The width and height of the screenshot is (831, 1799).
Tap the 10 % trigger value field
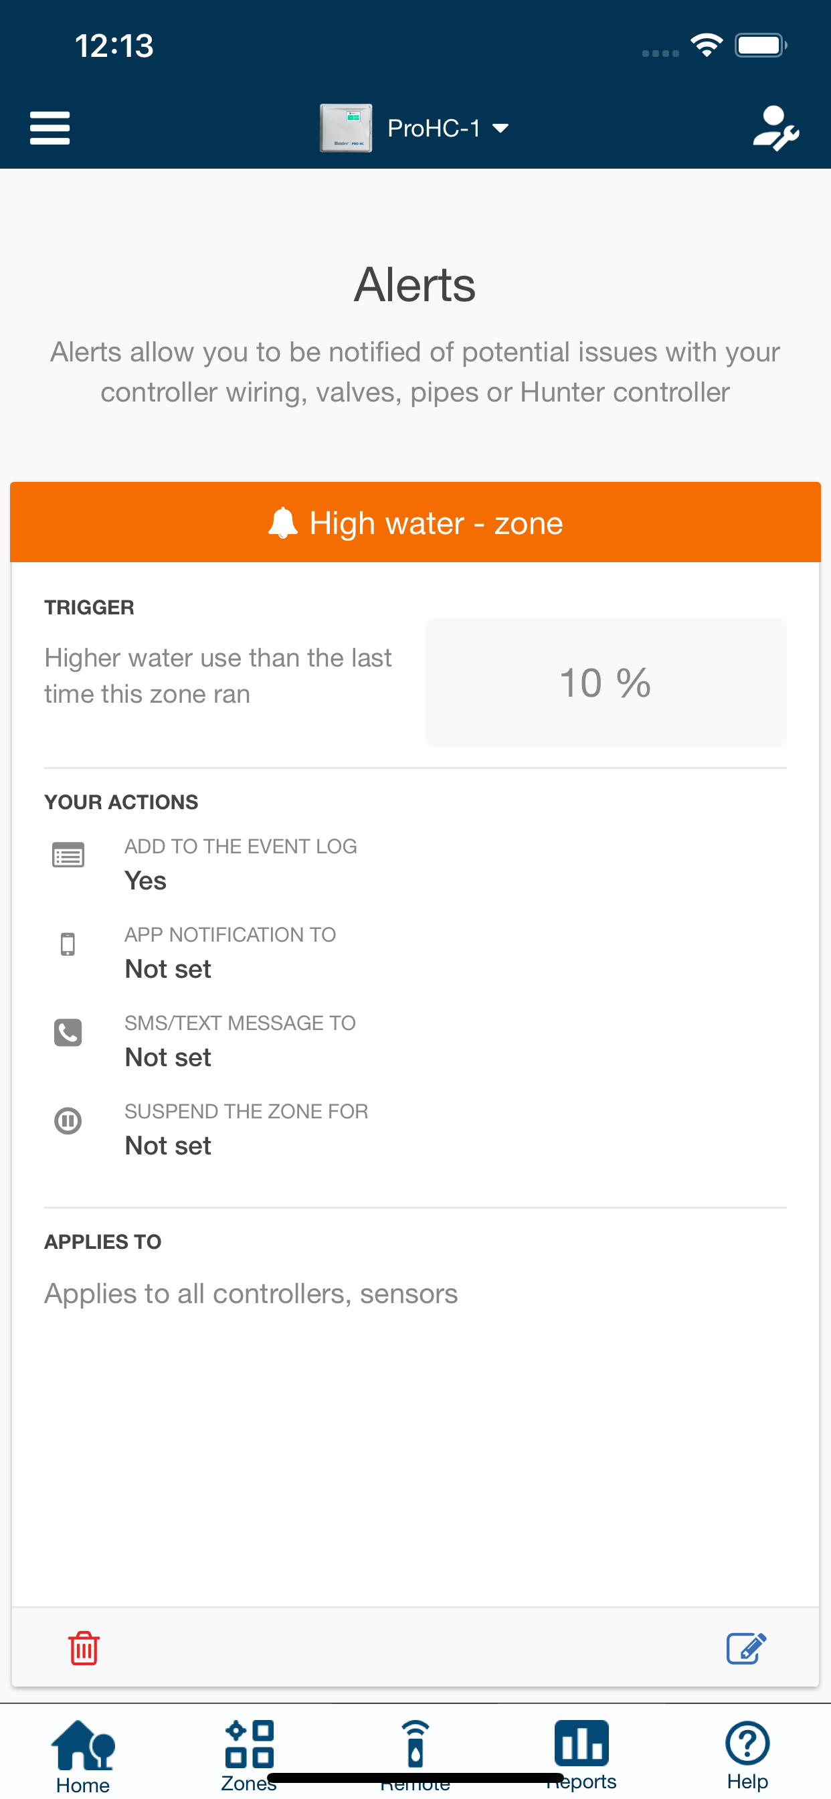click(x=606, y=682)
